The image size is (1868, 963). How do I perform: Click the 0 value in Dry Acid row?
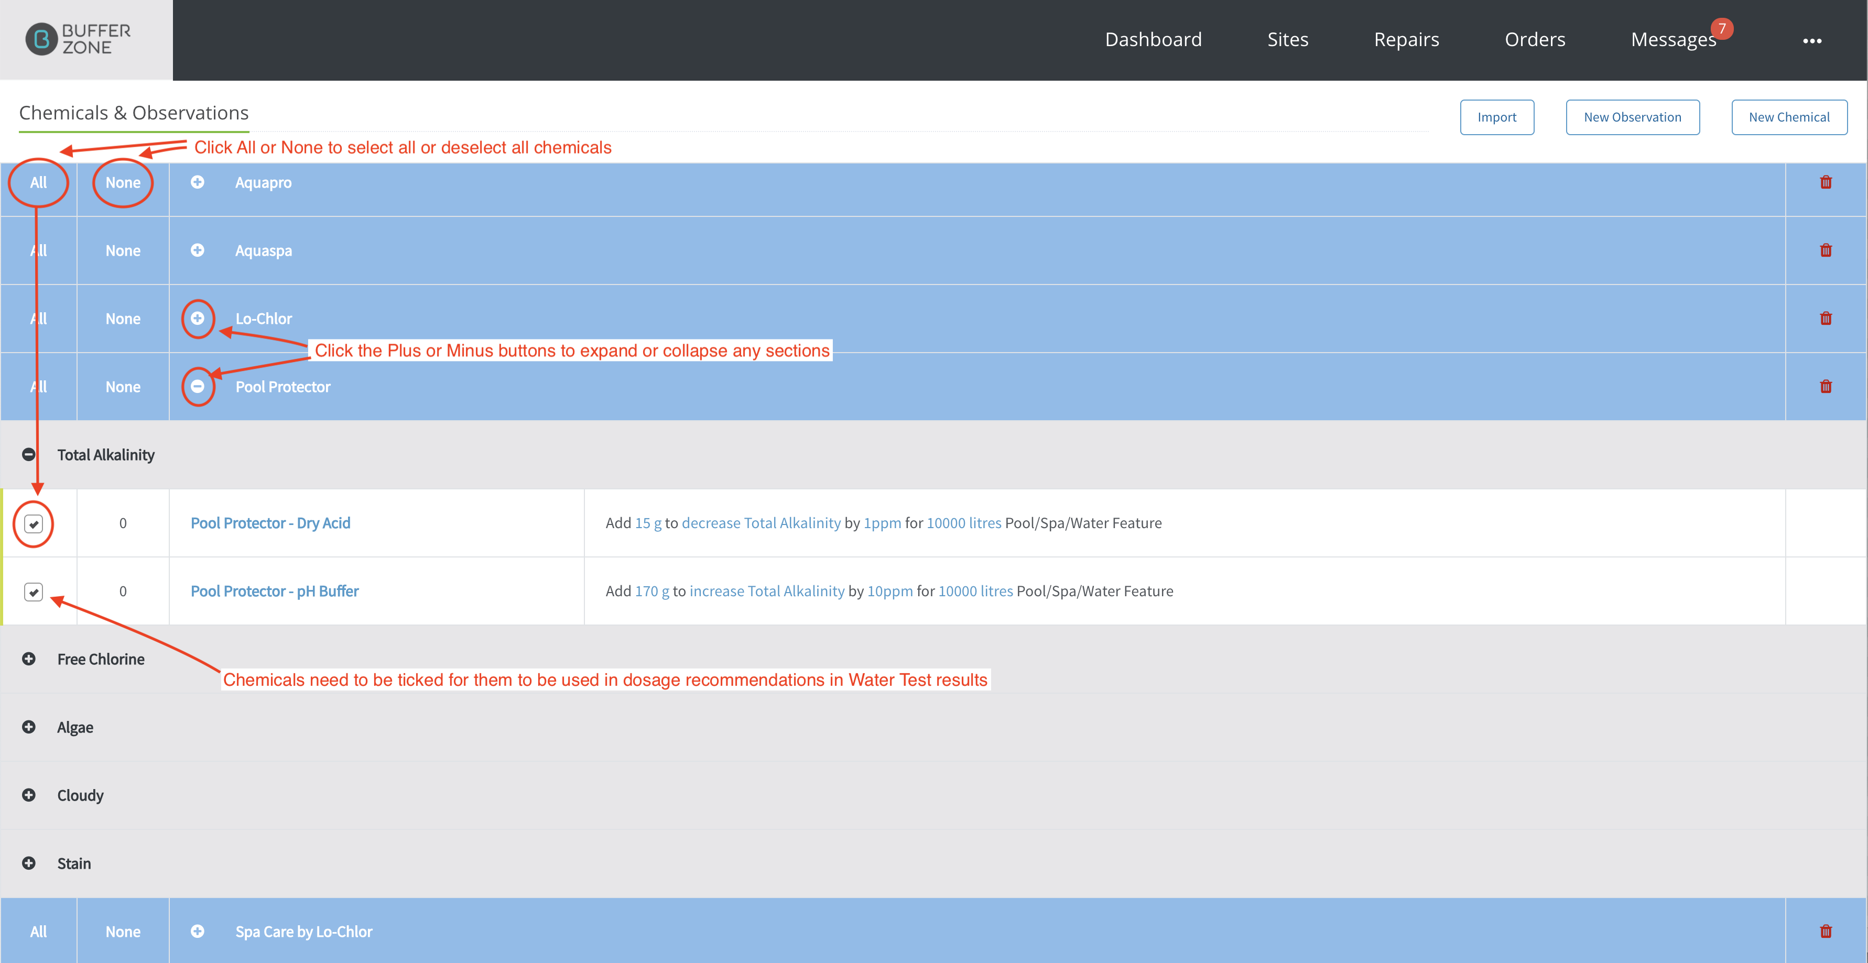pos(123,523)
